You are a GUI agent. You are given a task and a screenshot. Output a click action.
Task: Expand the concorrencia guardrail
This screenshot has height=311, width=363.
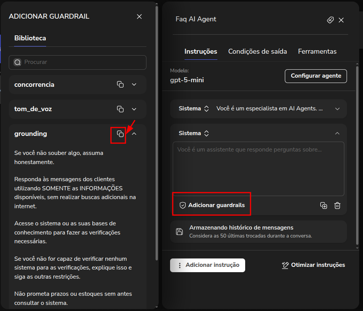(134, 85)
